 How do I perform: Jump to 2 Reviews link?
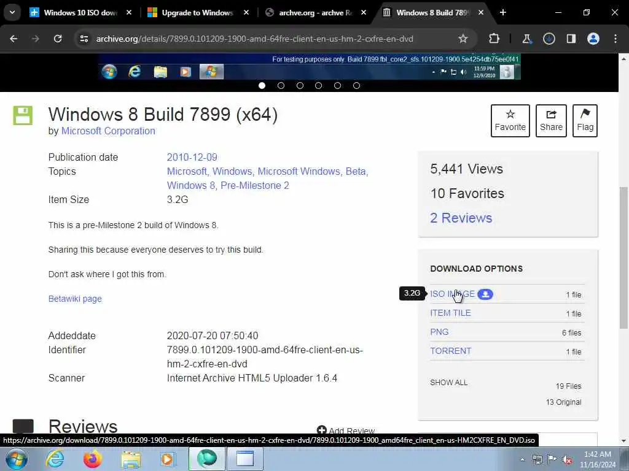tap(461, 218)
